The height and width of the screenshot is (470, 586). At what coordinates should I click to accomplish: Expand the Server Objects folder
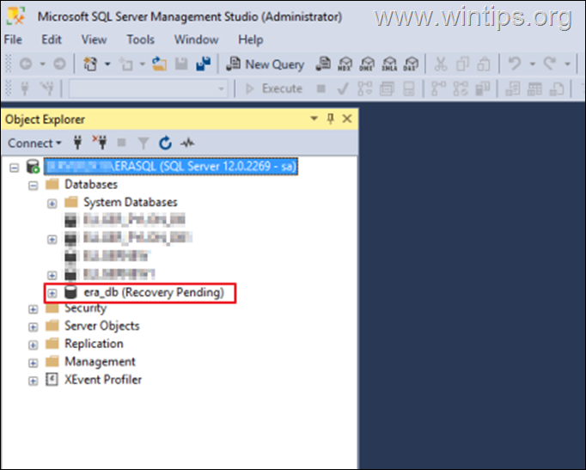coord(34,327)
